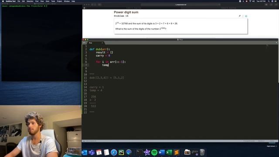Open the blue Edge browser dock icon
The height and width of the screenshot is (157, 279).
129,152
